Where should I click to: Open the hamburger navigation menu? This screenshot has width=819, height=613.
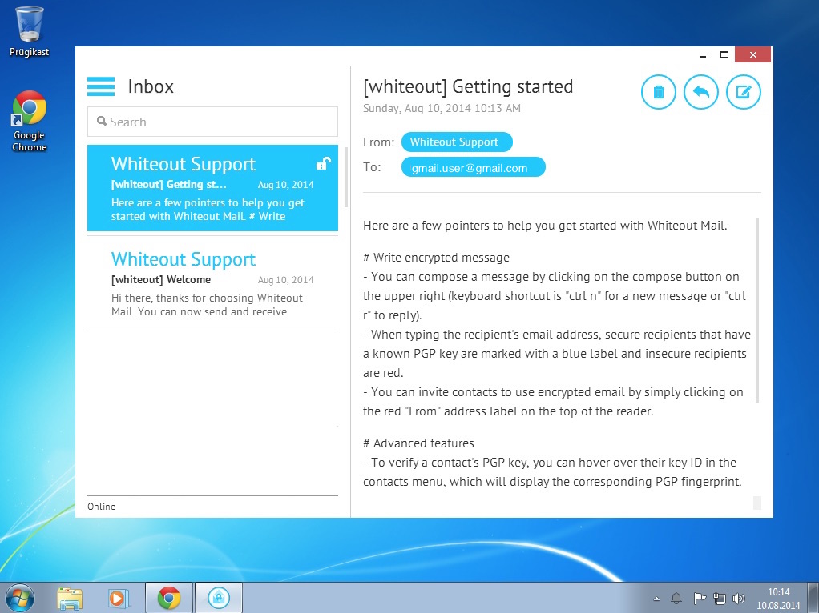pyautogui.click(x=101, y=86)
